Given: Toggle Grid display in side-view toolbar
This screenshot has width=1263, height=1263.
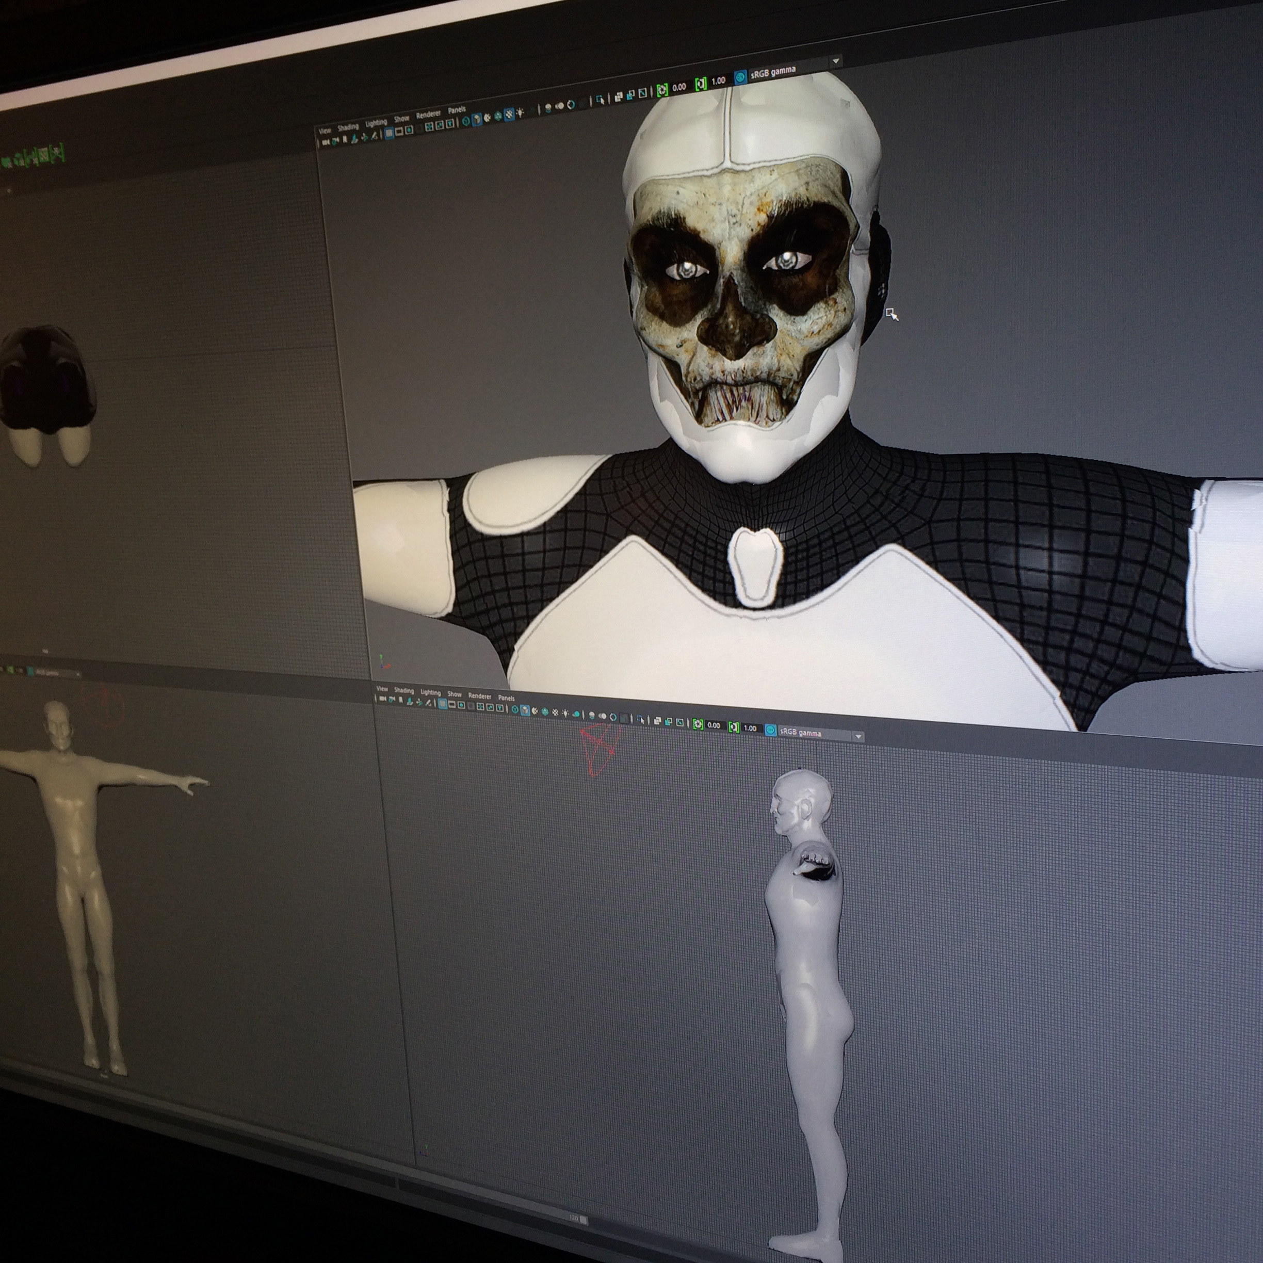Looking at the screenshot, I should pos(443,705).
